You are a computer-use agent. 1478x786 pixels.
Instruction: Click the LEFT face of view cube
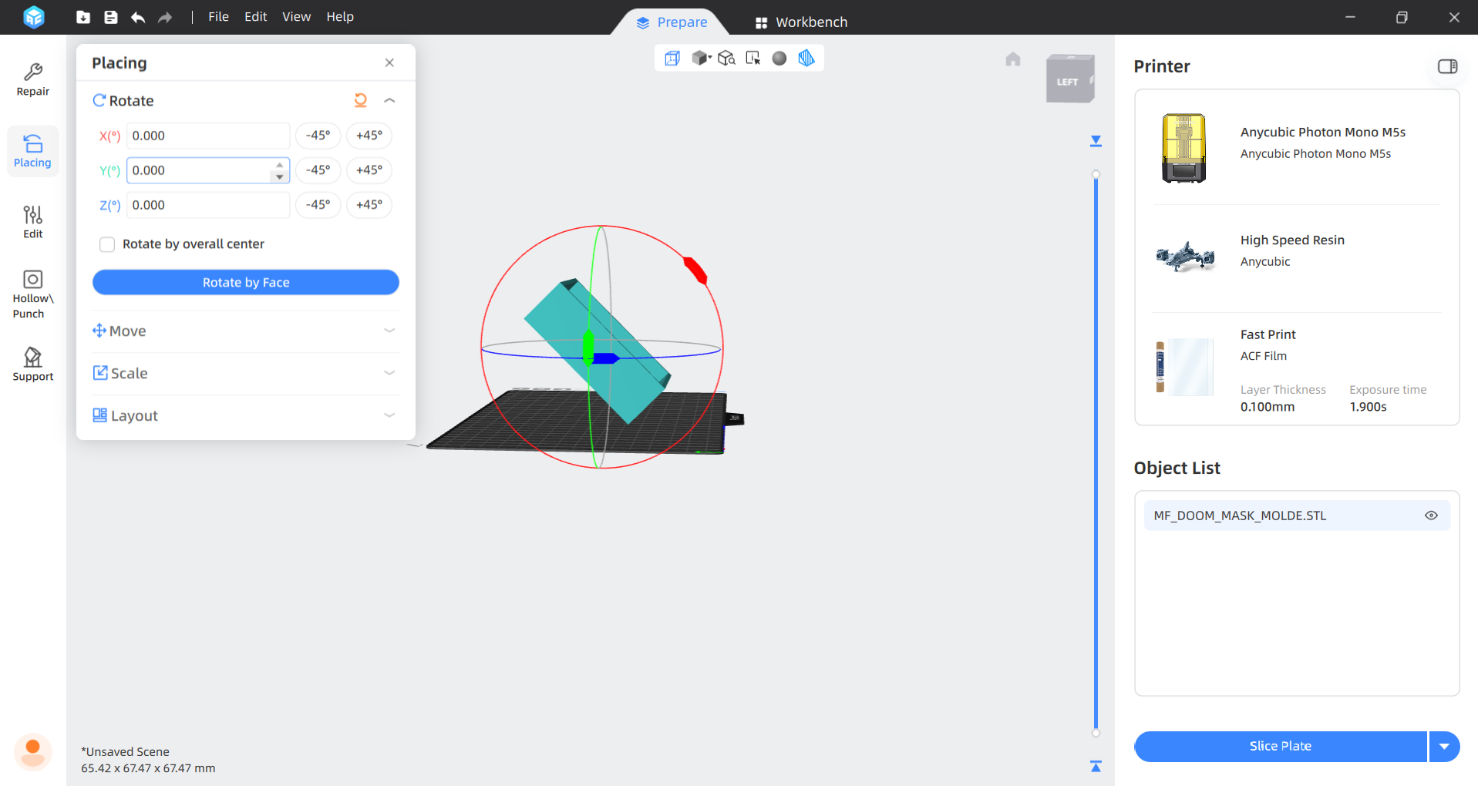click(x=1068, y=82)
